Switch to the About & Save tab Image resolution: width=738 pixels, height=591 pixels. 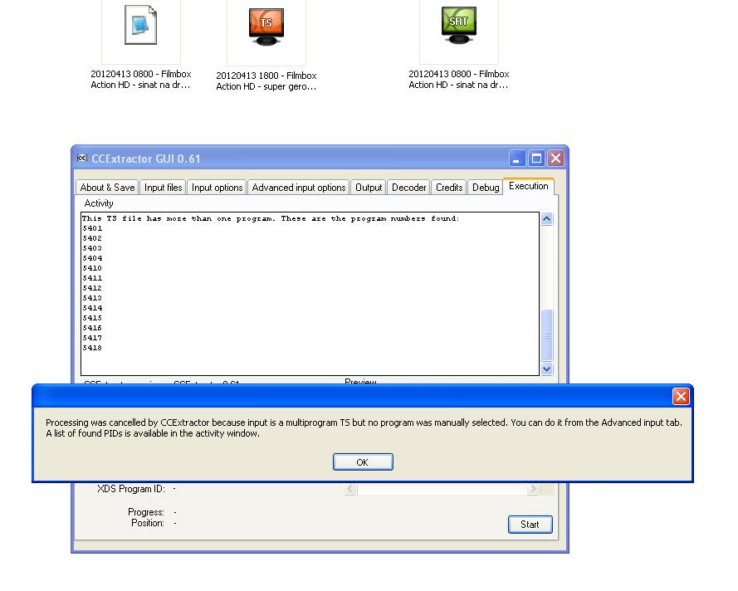point(107,188)
